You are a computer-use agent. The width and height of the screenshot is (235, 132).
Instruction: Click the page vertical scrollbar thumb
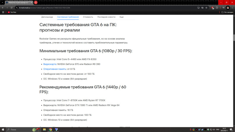pyautogui.click(x=234, y=38)
